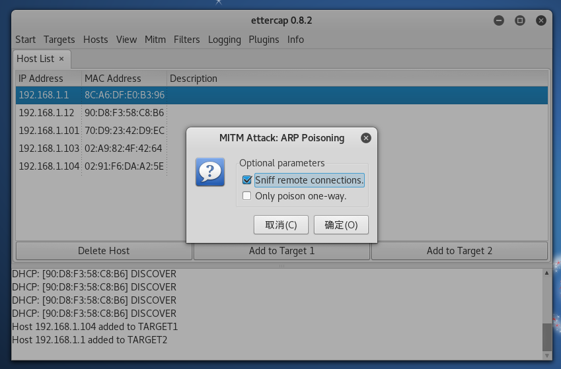The height and width of the screenshot is (369, 561).
Task: Click MAC address 70:D9:23:42:D9:EC
Action: point(124,131)
